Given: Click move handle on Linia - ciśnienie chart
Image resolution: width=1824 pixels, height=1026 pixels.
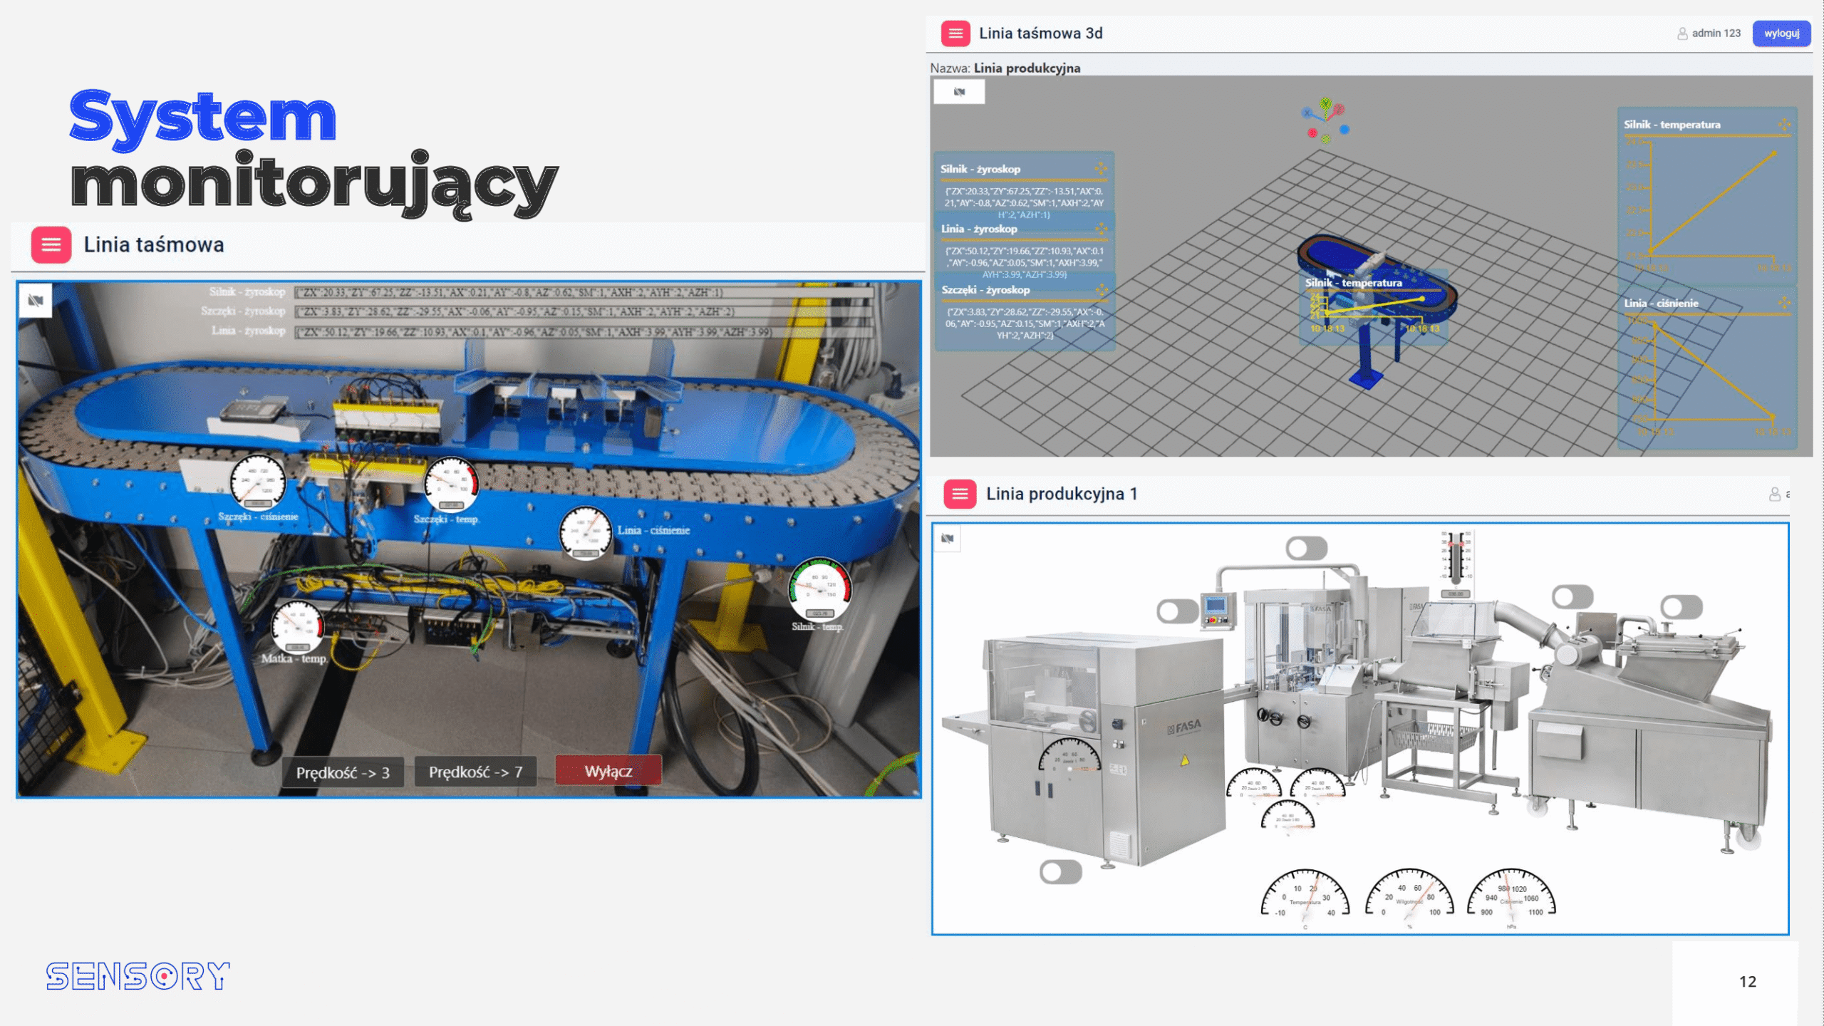Looking at the screenshot, I should point(1783,303).
